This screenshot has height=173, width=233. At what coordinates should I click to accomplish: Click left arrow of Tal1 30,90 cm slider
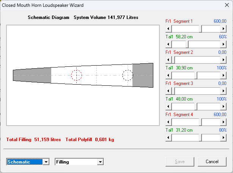point(168,75)
